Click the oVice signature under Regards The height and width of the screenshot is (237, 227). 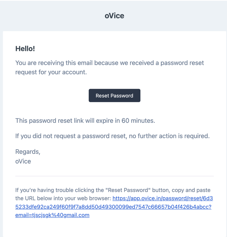tap(23, 161)
